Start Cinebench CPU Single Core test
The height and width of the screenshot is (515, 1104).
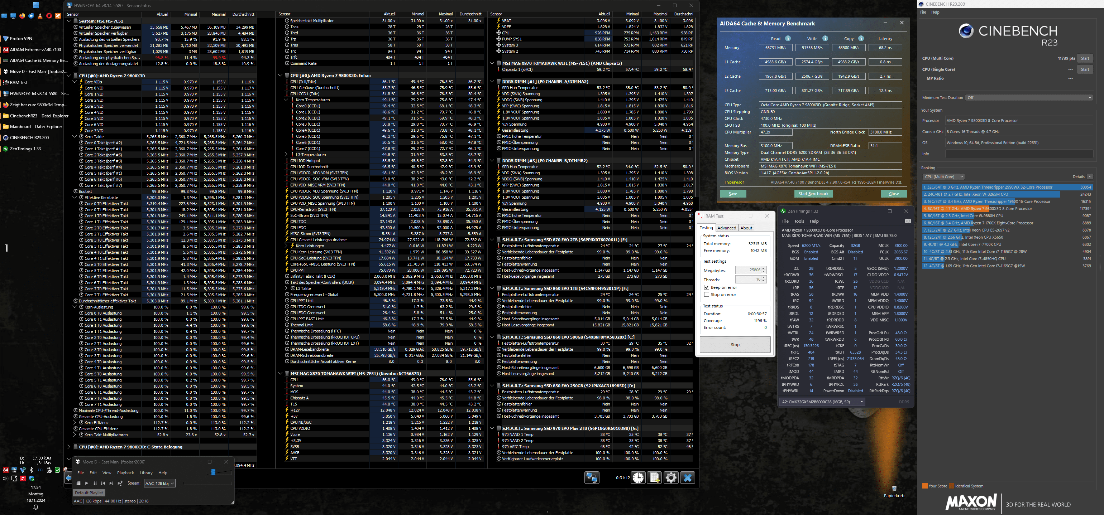tap(1085, 69)
